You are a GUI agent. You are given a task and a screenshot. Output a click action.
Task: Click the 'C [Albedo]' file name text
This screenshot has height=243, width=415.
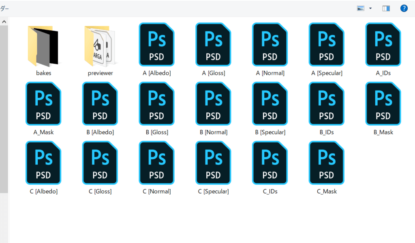click(44, 192)
